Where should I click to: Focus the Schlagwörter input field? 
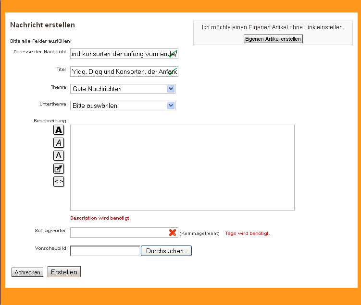124,233
